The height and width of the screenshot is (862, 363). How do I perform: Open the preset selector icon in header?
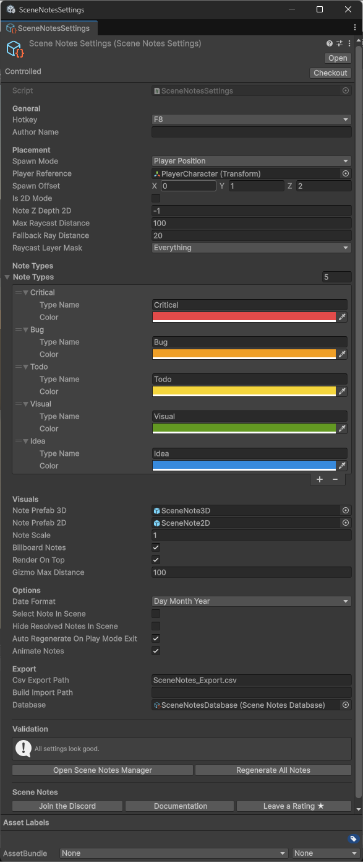pos(340,44)
